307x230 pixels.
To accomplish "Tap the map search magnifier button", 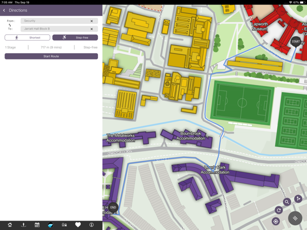I will point(287,202).
